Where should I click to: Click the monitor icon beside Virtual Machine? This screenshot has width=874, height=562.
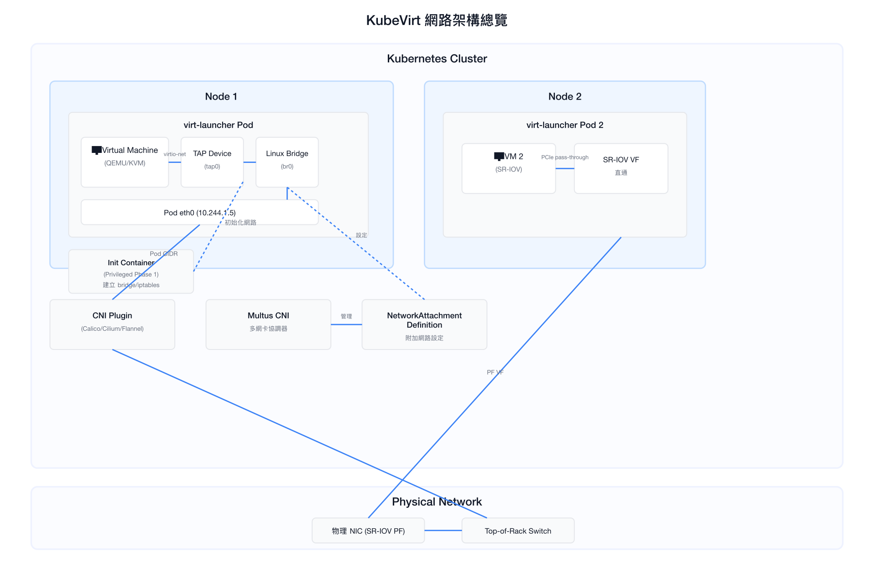(97, 150)
